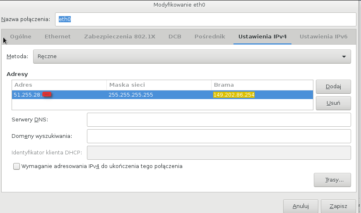Open the Trasy… routes button
This screenshot has height=213, width=361.
click(x=332, y=180)
